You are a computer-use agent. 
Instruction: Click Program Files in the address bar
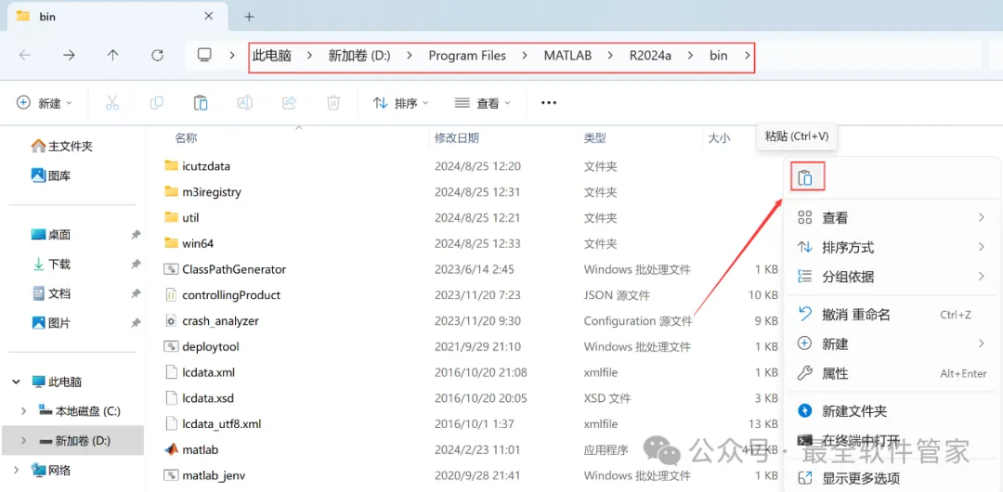point(467,56)
